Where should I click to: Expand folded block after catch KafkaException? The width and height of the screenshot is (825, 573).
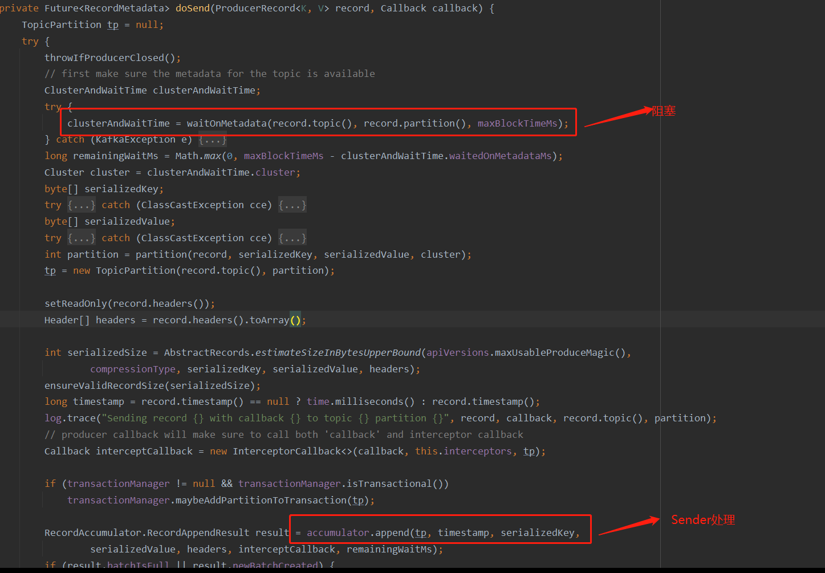tap(213, 140)
